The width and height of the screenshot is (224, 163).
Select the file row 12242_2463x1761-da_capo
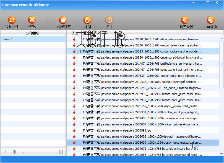click(x=143, y=88)
